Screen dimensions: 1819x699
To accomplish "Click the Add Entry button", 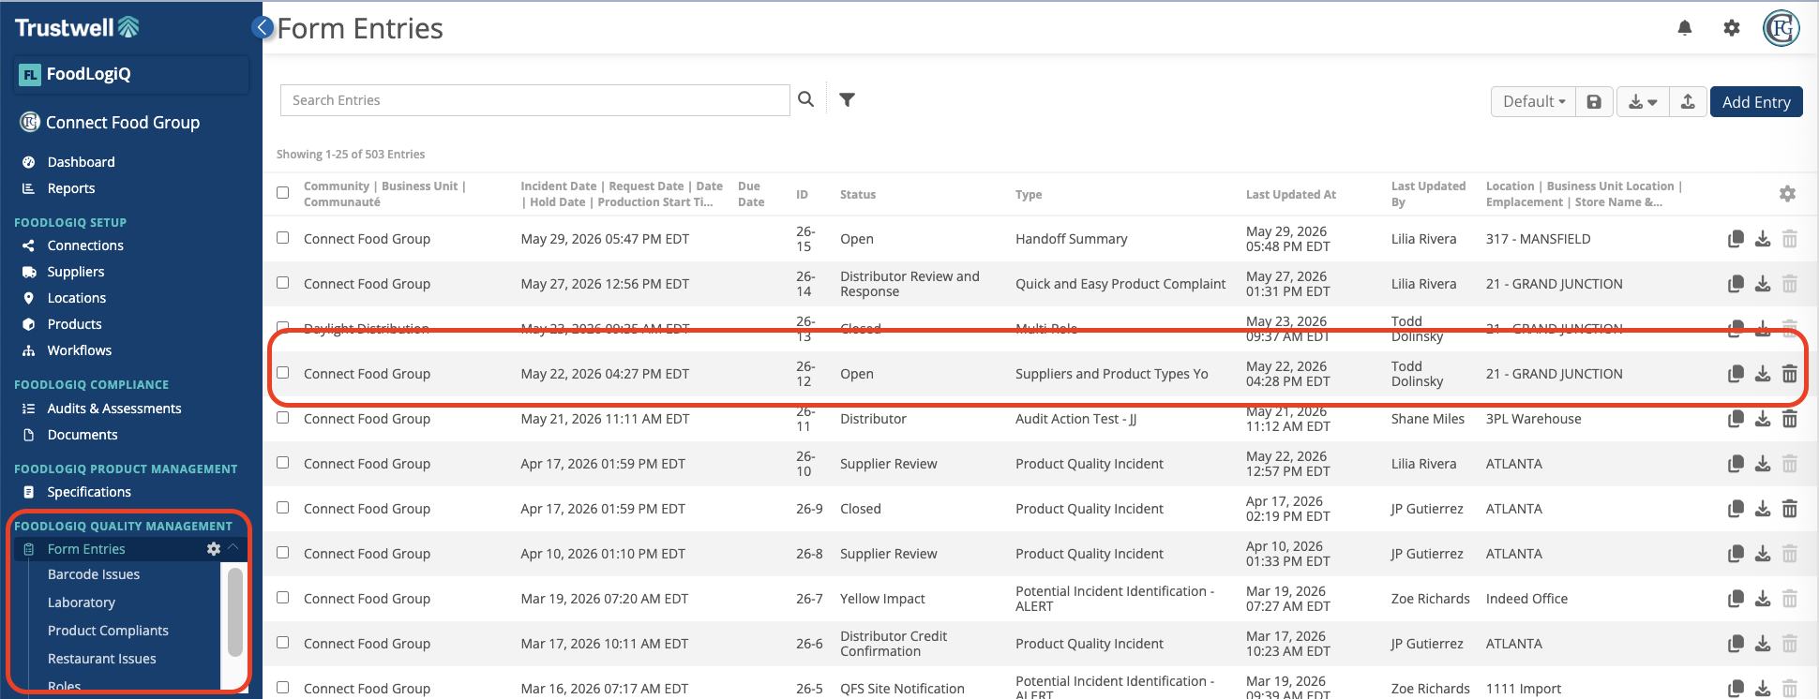I will click(x=1756, y=101).
